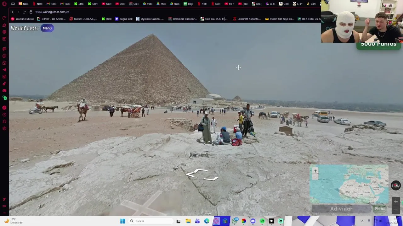Switch to the Dragon browser tab
Image resolution: width=403 pixels, height=226 pixels.
(x=257, y=4)
